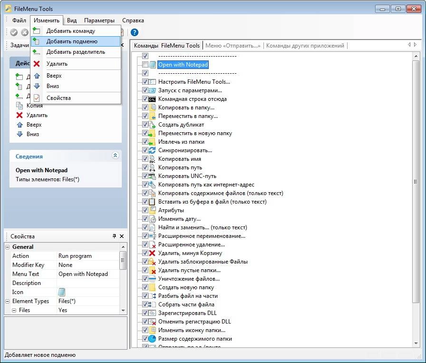Image resolution: width=426 pixels, height=363 pixels.
Task: Click the pin icon of Свойства panel
Action: point(114,236)
